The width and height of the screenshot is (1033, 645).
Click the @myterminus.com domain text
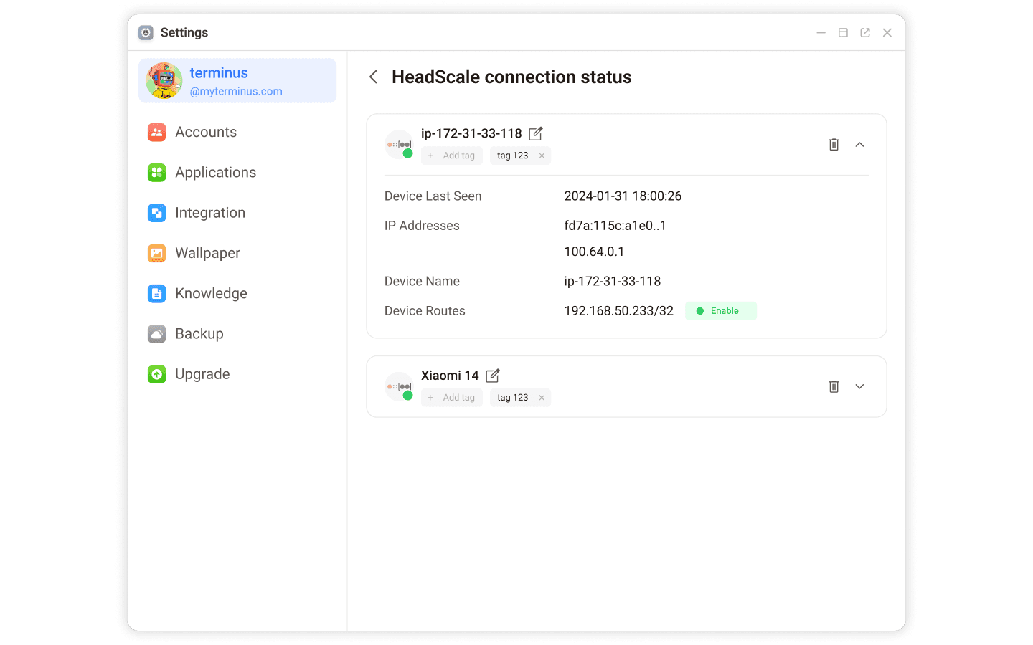pyautogui.click(x=236, y=92)
